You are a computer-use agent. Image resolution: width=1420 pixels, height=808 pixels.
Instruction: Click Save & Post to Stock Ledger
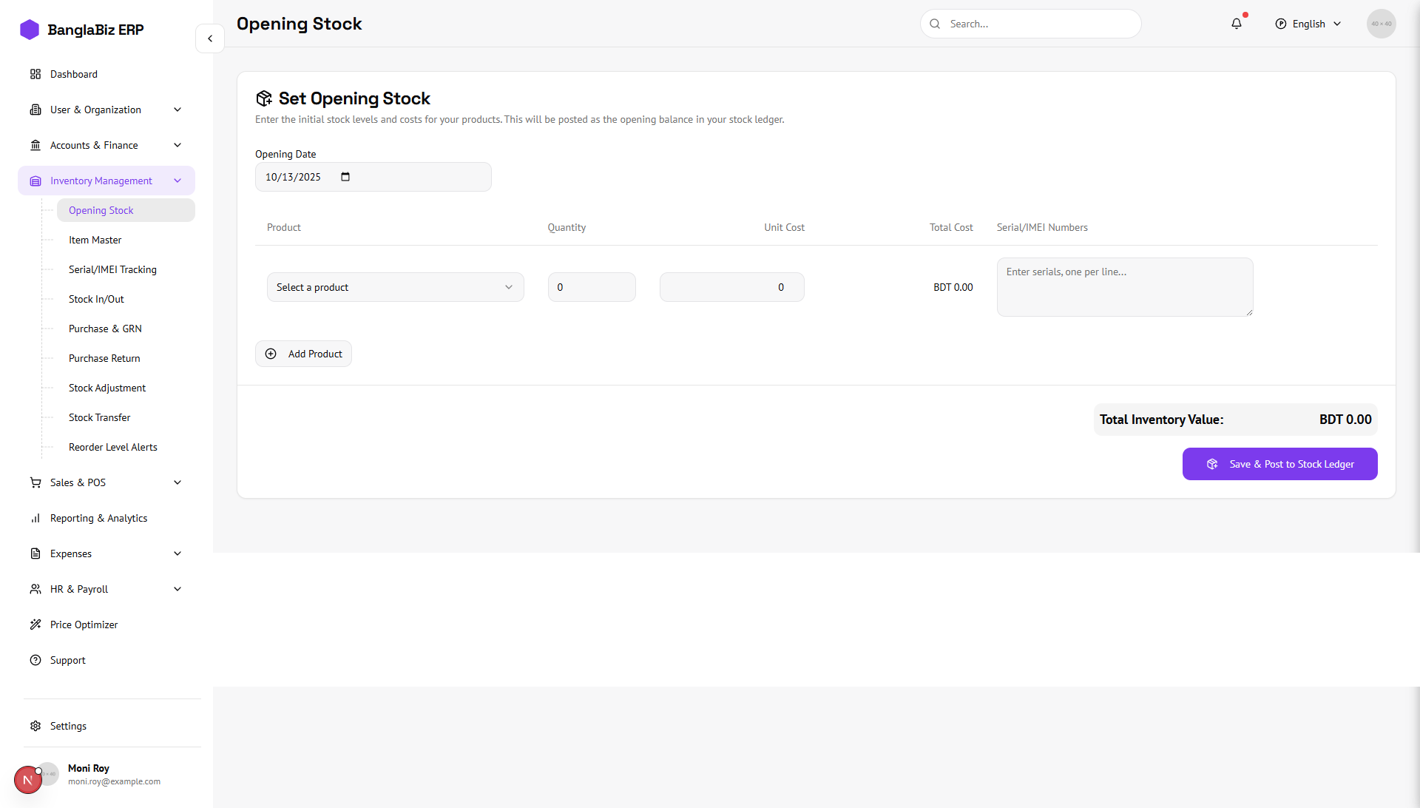pos(1279,464)
